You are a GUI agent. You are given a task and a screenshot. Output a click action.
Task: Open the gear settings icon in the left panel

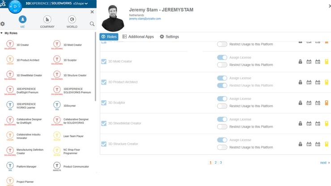[x=3, y=24]
